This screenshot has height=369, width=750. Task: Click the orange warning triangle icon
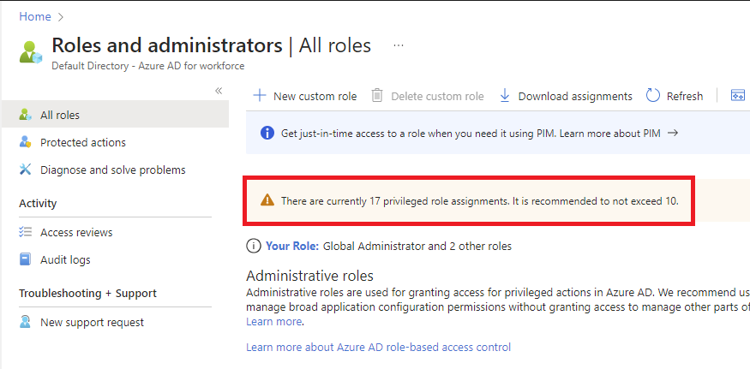[x=267, y=200]
